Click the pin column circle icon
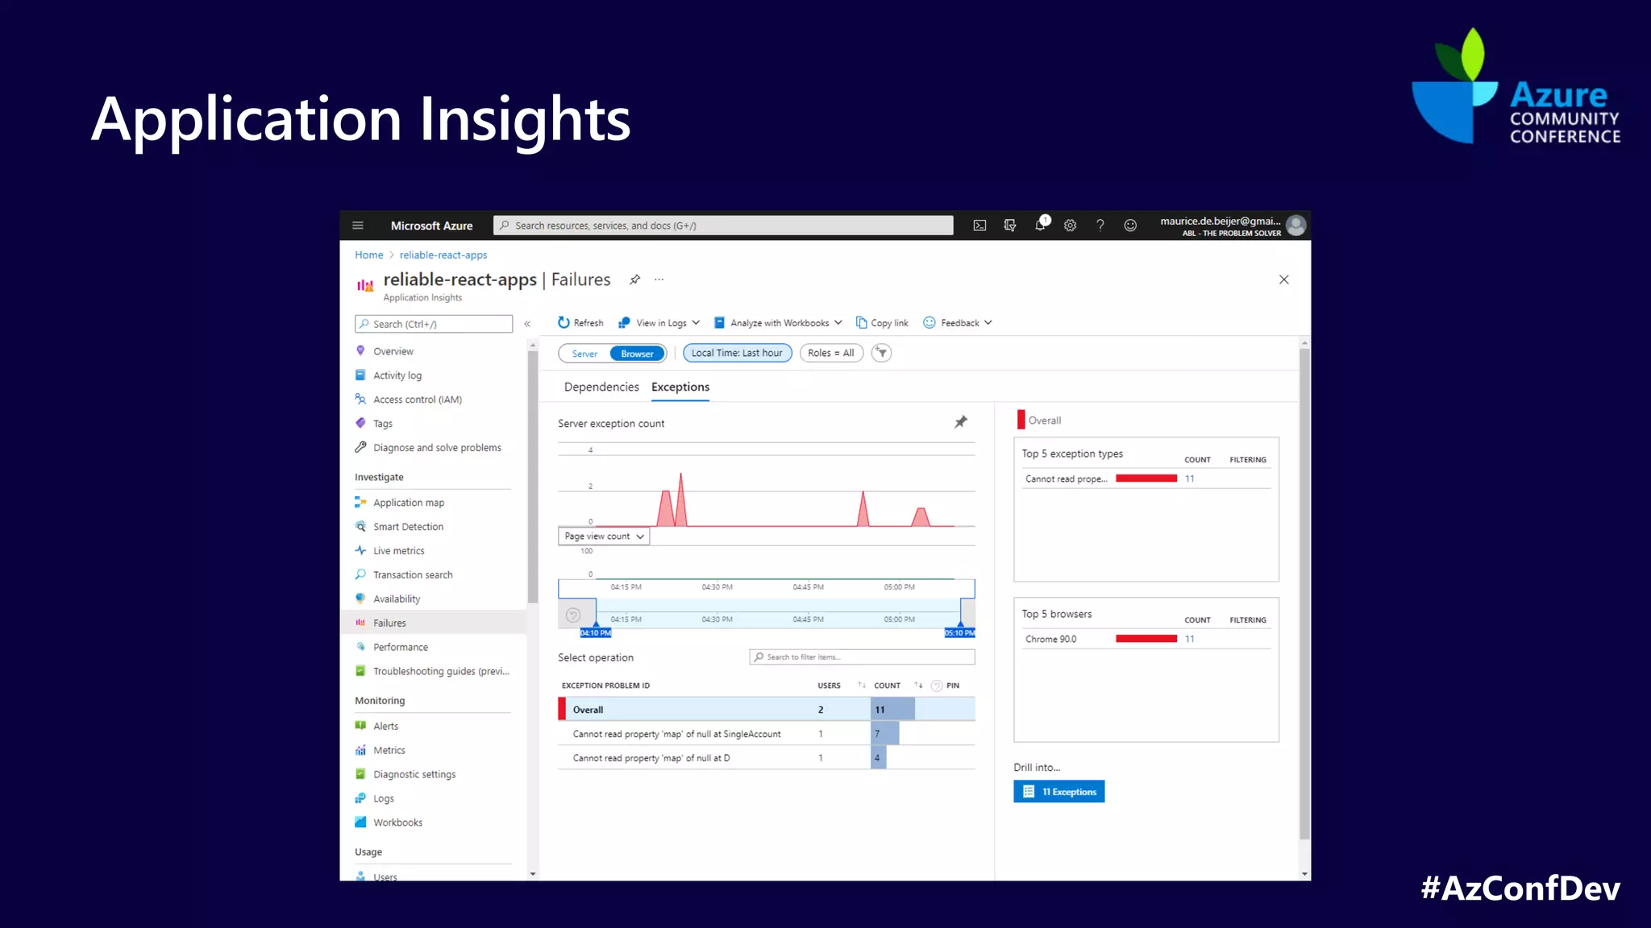The height and width of the screenshot is (928, 1651). pos(937,686)
